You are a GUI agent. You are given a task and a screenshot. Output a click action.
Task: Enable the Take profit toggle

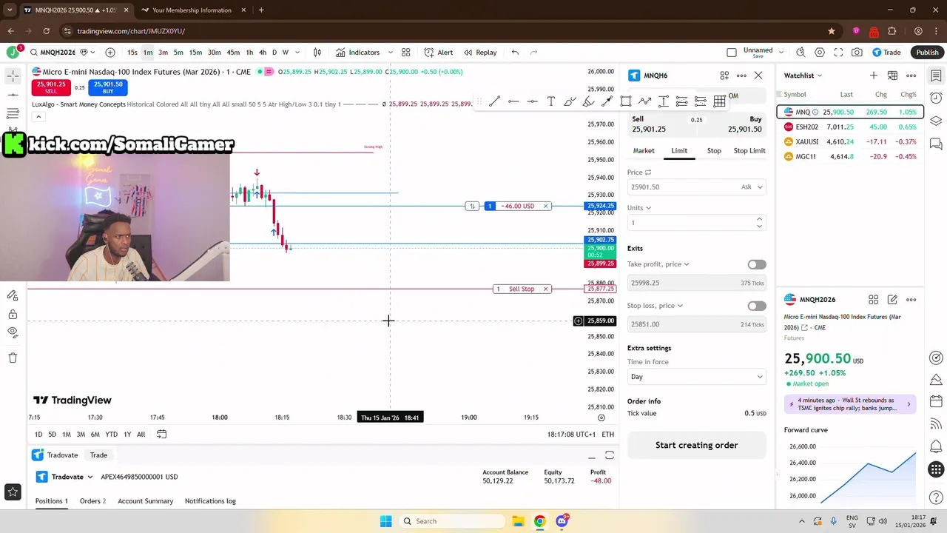pyautogui.click(x=757, y=264)
